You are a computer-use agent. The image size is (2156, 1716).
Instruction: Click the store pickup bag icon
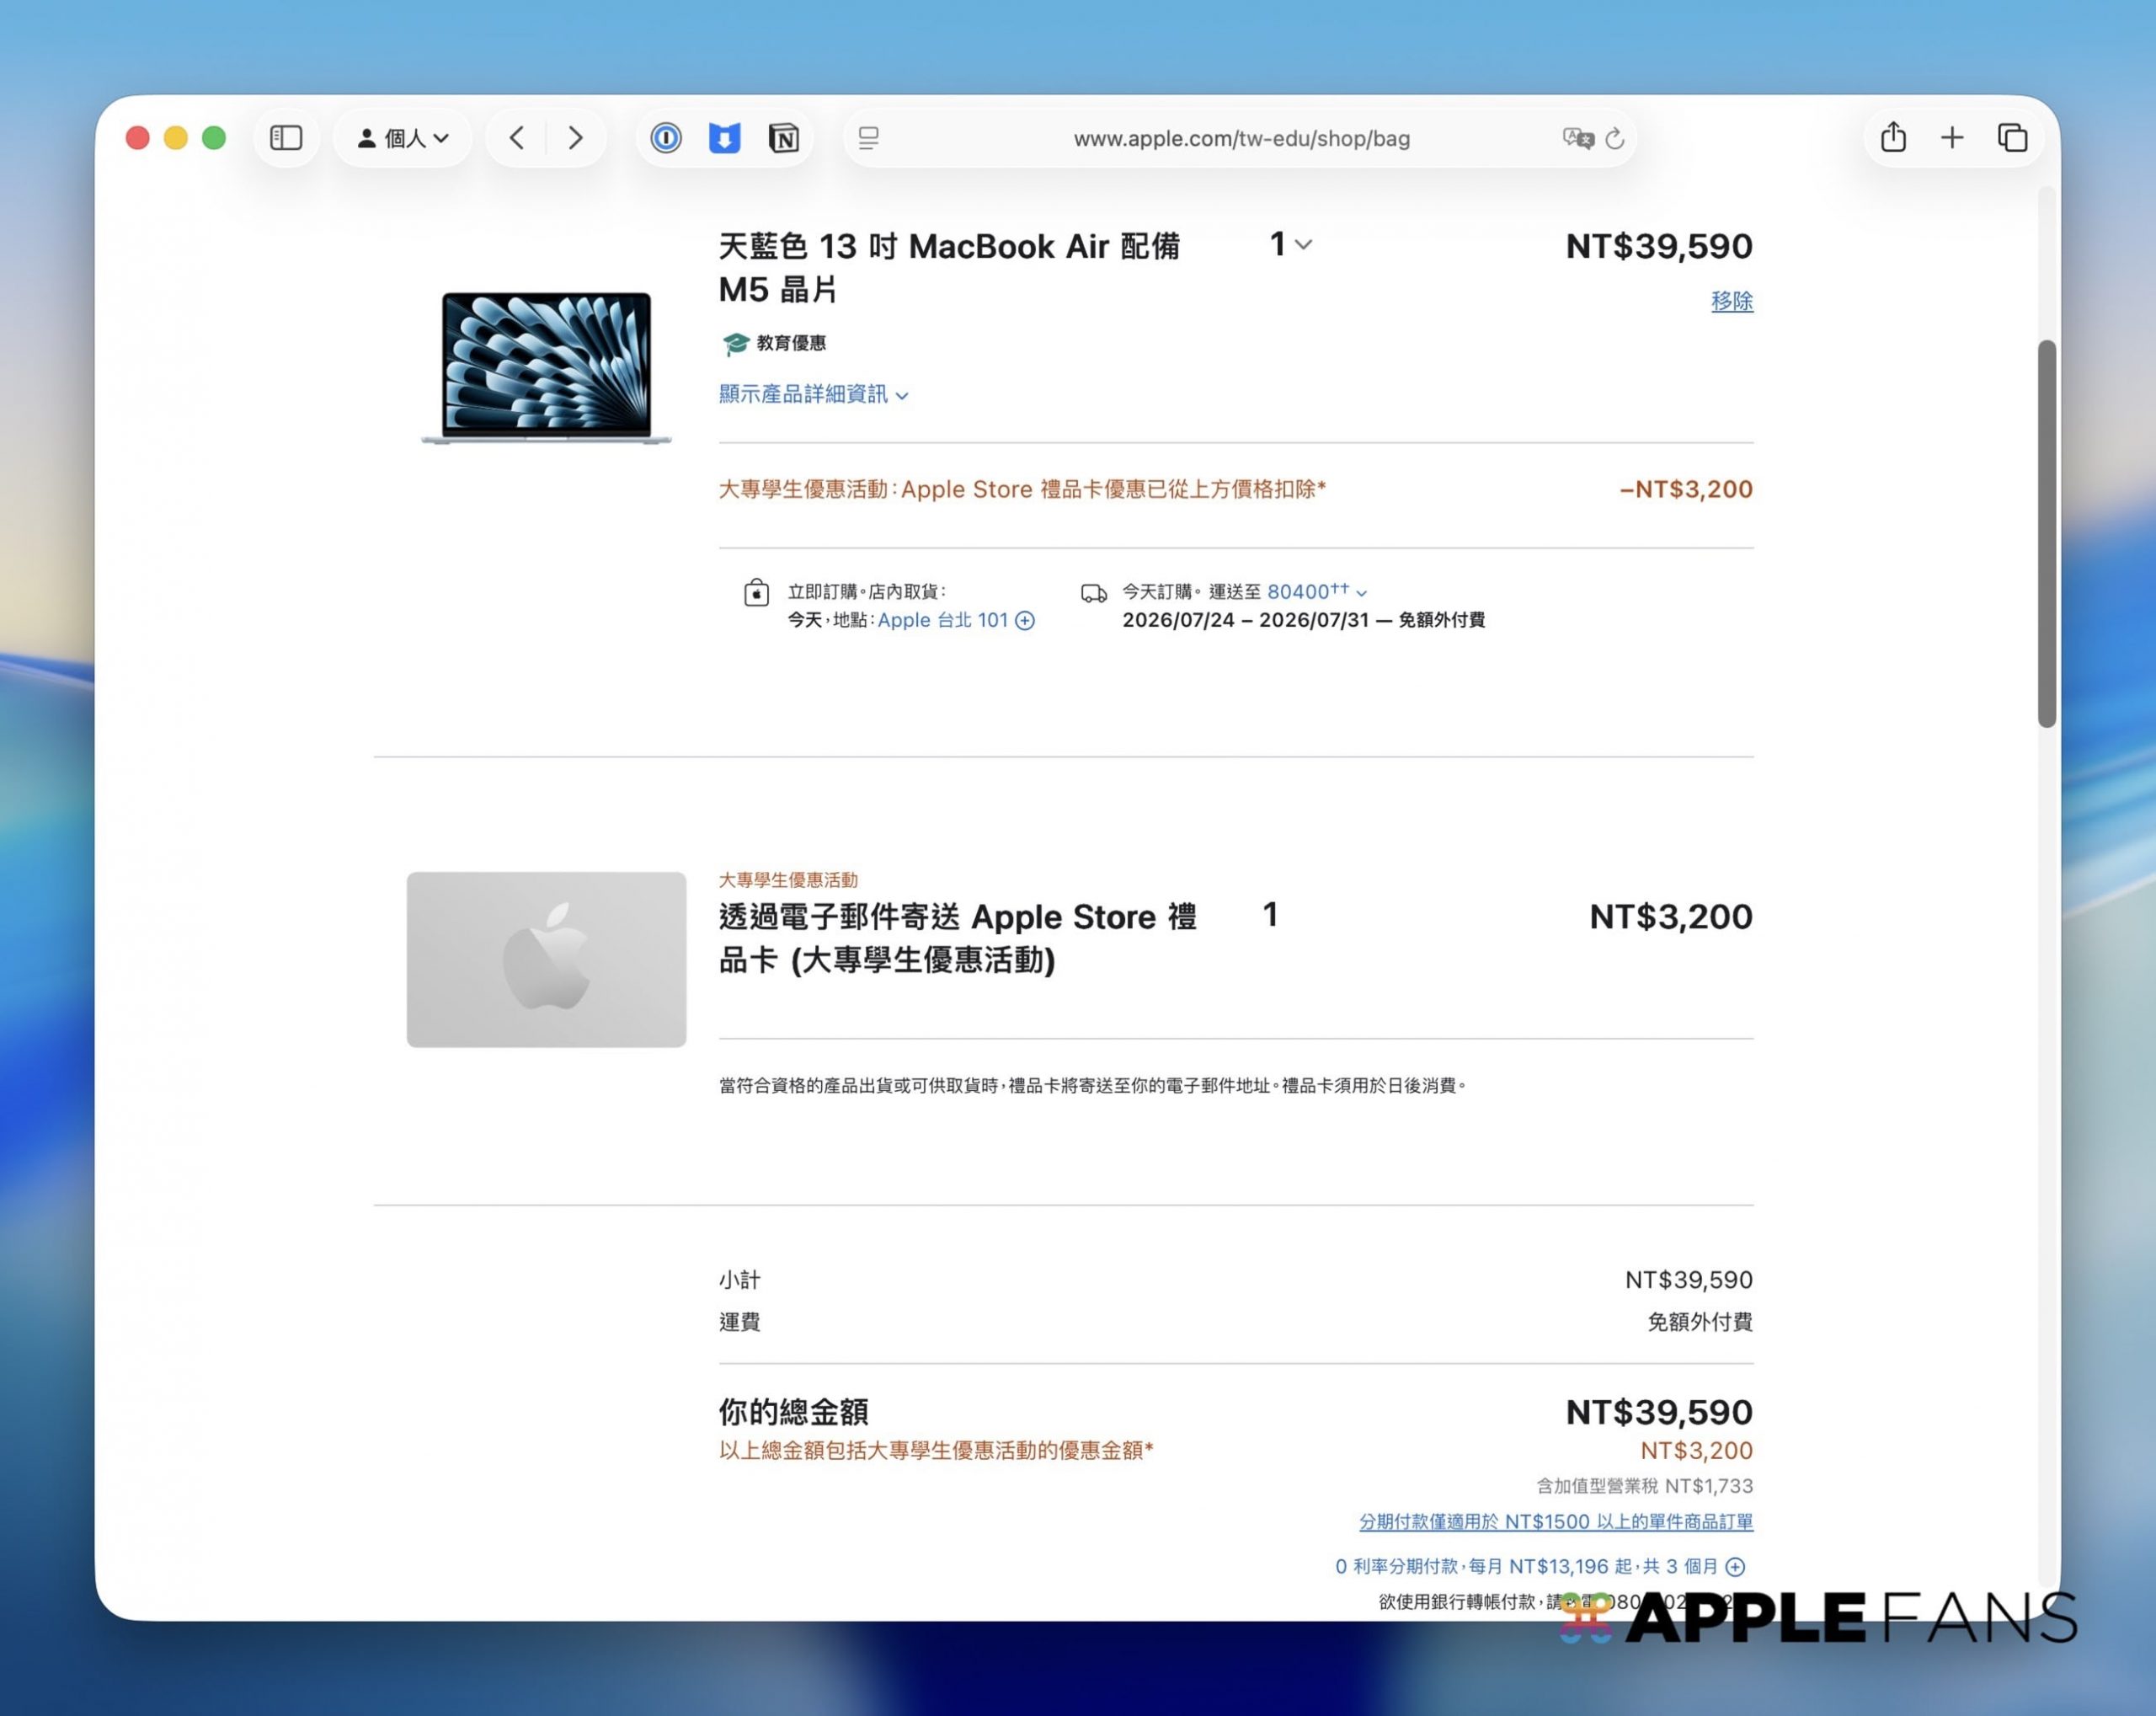click(x=757, y=593)
